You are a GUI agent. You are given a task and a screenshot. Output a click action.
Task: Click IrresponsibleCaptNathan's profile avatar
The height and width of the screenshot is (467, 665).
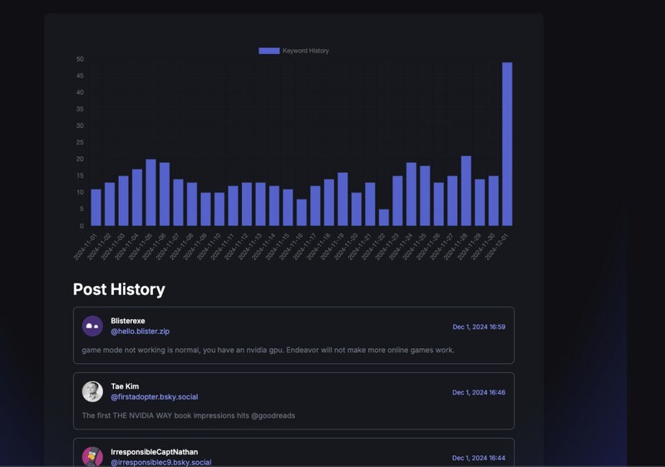coord(92,456)
